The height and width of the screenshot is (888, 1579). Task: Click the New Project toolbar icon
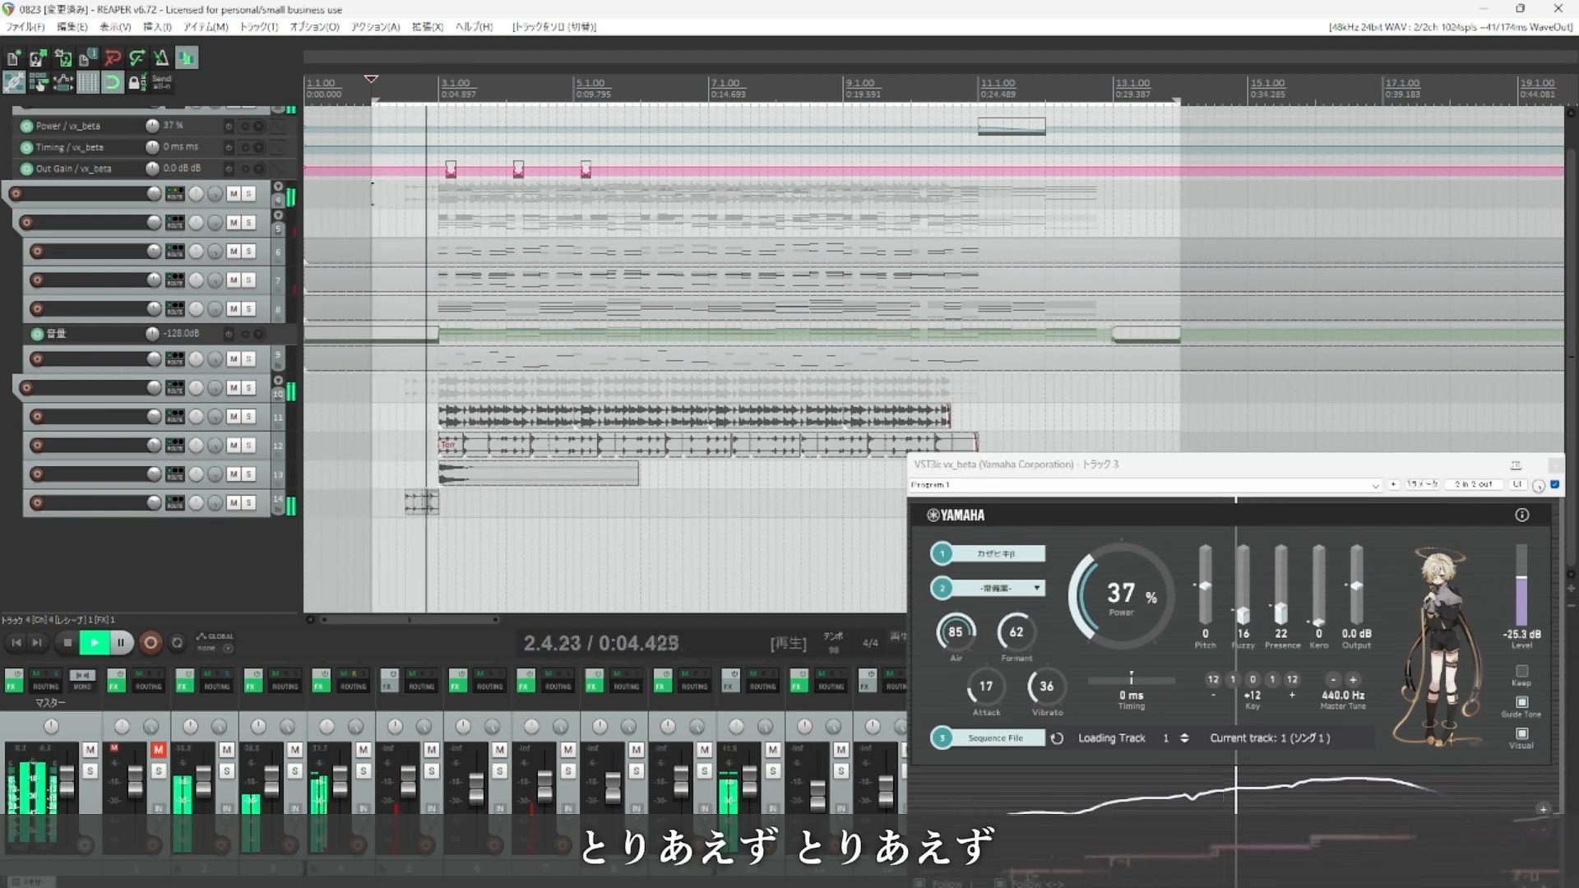(x=13, y=58)
